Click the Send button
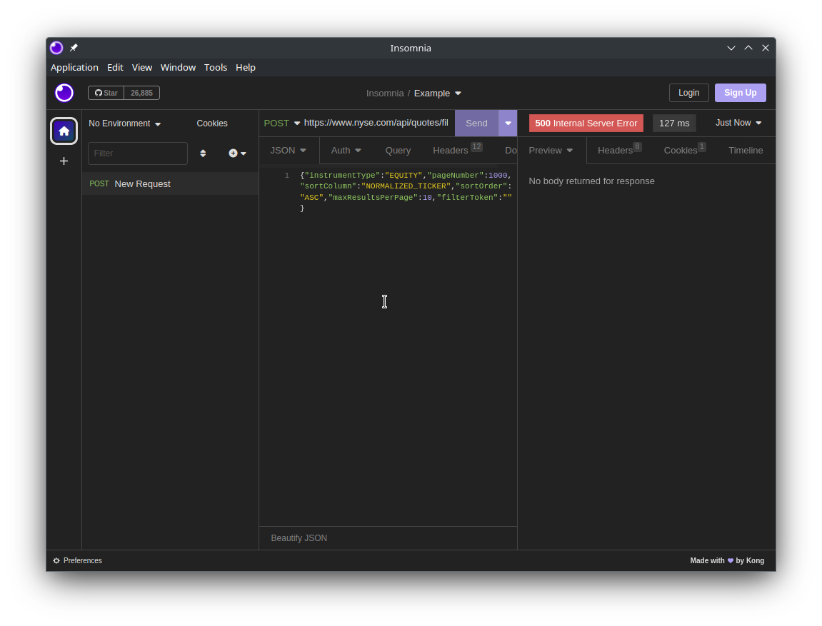This screenshot has width=822, height=626. point(476,123)
